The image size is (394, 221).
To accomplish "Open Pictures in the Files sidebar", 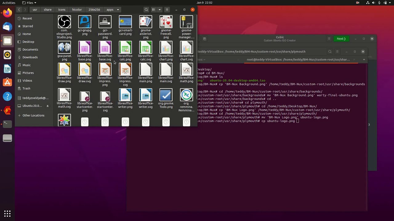I will coord(34,73).
